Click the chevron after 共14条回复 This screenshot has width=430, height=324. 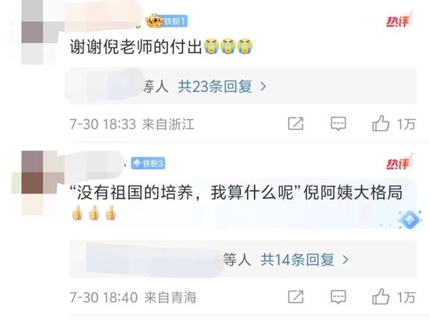point(346,260)
